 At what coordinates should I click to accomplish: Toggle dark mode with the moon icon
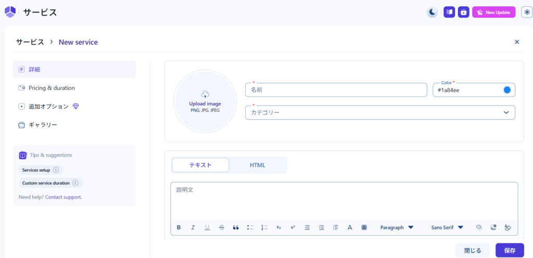click(x=432, y=12)
